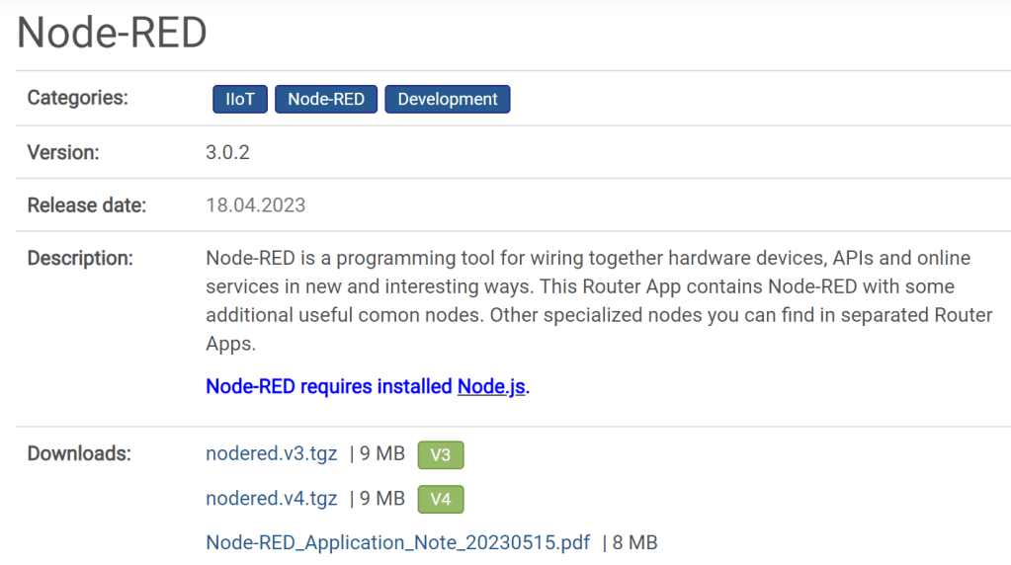Click the green V4 badge

point(441,499)
